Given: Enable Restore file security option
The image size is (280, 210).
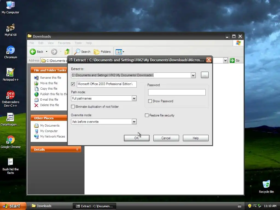Looking at the screenshot, I should (x=147, y=115).
